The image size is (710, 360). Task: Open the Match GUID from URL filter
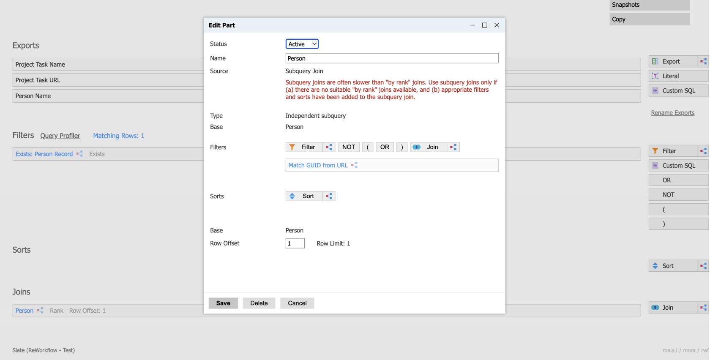[318, 165]
